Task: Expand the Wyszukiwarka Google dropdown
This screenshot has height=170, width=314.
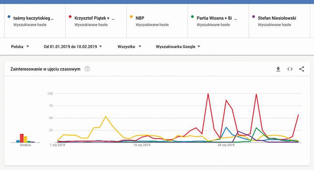Action: coord(178,47)
